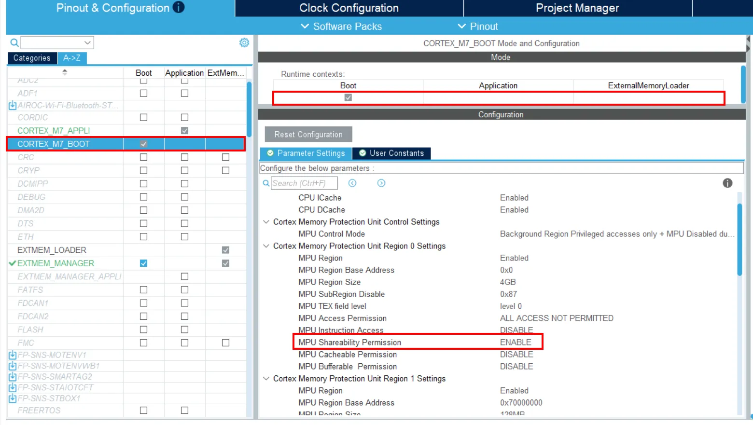Image resolution: width=753 pixels, height=425 pixels.
Task: Click the download icon beside FP-SNS-MOTENVWB1
Action: 13,366
